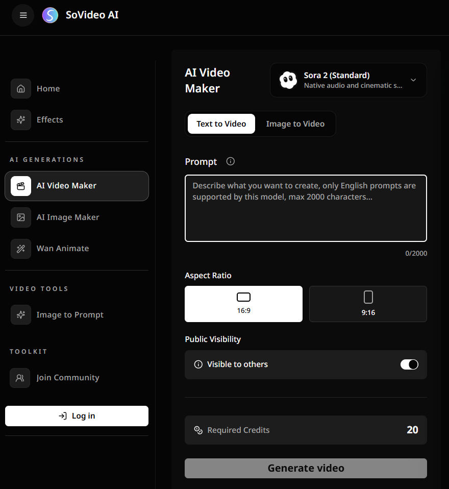Click the TOOLKIT section heading
Viewport: 449px width, 489px height.
tap(29, 352)
